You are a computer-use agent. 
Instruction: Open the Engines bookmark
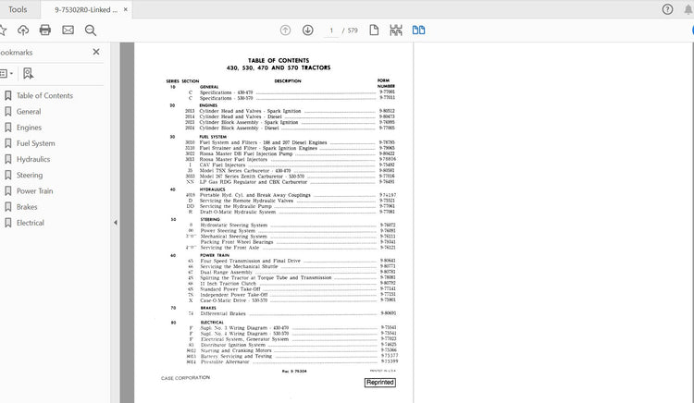click(x=30, y=128)
